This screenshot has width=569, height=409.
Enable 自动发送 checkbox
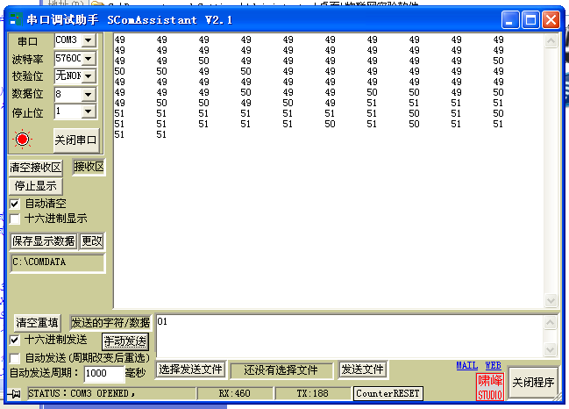click(x=15, y=358)
